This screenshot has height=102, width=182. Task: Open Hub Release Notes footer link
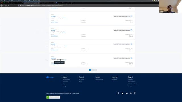[x=133, y=84]
